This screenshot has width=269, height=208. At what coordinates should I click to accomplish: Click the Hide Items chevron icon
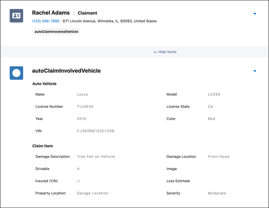click(155, 52)
